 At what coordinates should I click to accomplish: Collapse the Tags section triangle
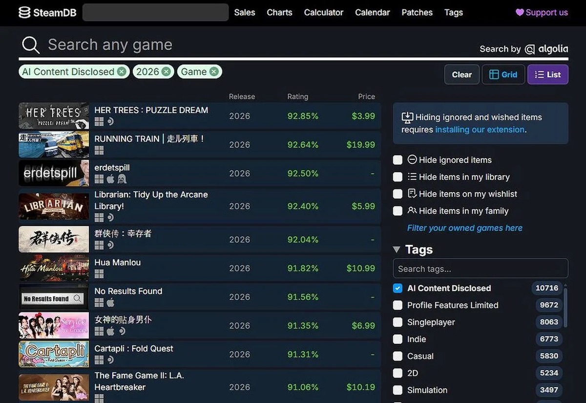pyautogui.click(x=397, y=250)
